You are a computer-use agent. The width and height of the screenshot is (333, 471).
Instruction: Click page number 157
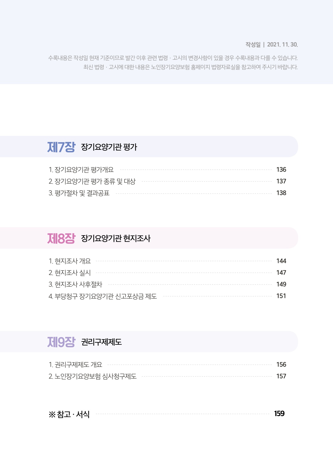[x=281, y=376]
